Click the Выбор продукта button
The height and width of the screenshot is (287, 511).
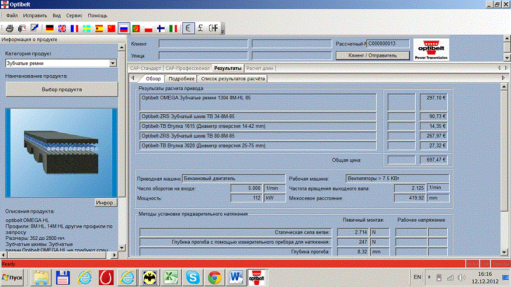61,89
